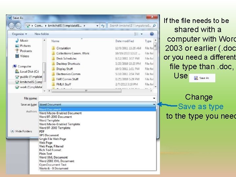Choose Word 97-2003 Document type
This screenshot has width=236, height=177.
pos(97,117)
